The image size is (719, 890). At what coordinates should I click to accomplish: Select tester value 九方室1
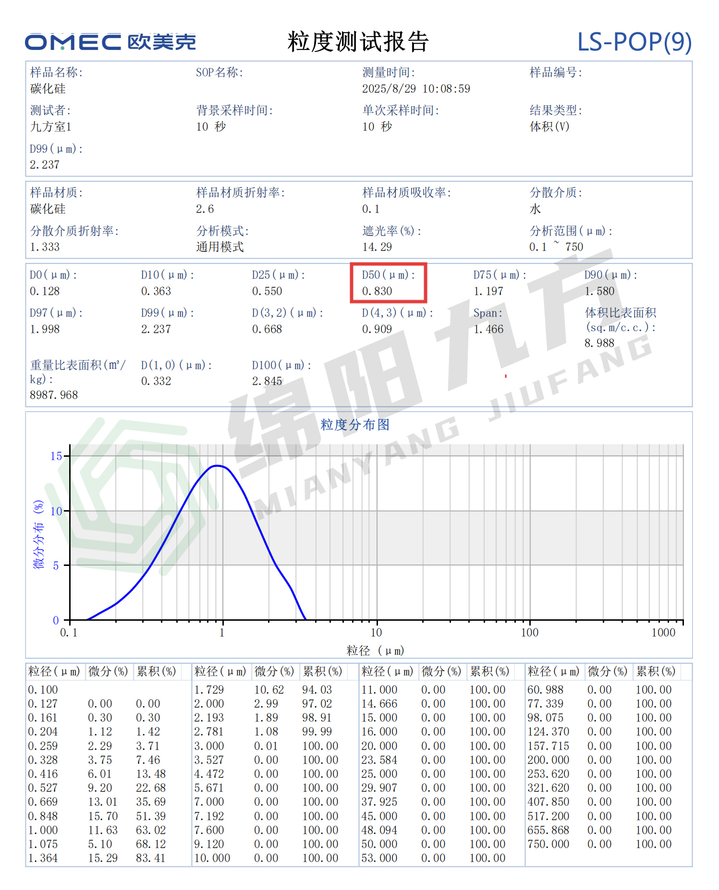click(x=51, y=126)
